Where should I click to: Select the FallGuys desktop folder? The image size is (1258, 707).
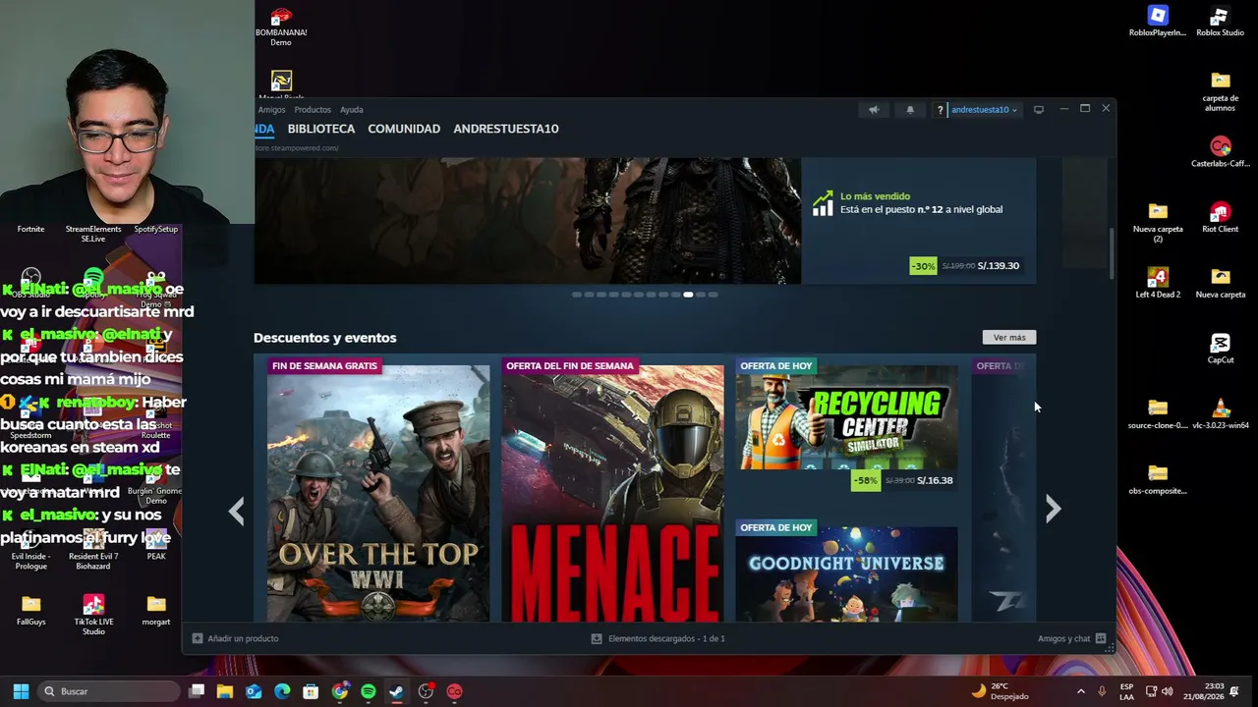click(x=30, y=610)
